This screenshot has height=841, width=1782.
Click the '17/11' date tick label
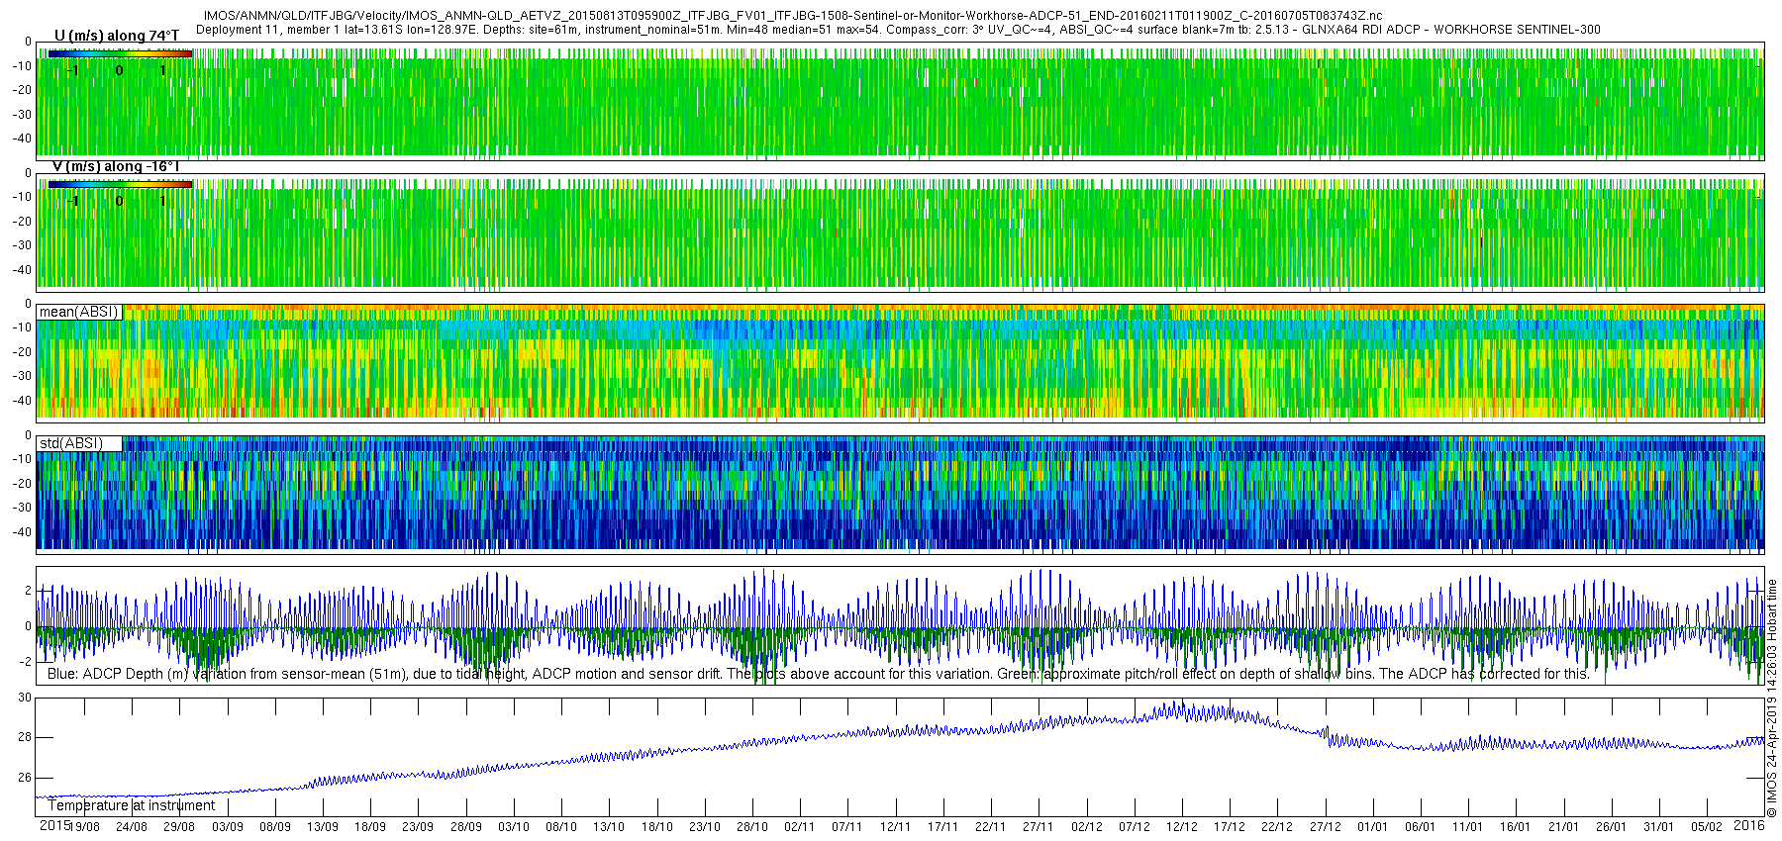click(x=943, y=827)
